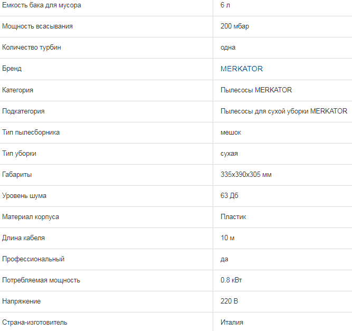352x331 pixels.
Task: Click the "сухая" cleaning type value
Action: pyautogui.click(x=229, y=153)
